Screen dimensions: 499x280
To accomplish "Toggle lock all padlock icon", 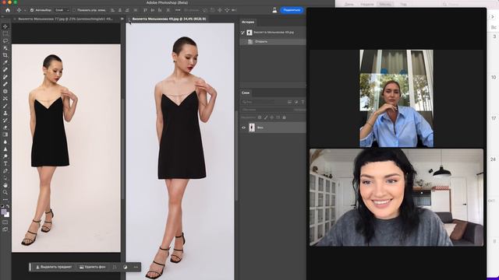I will (x=284, y=117).
